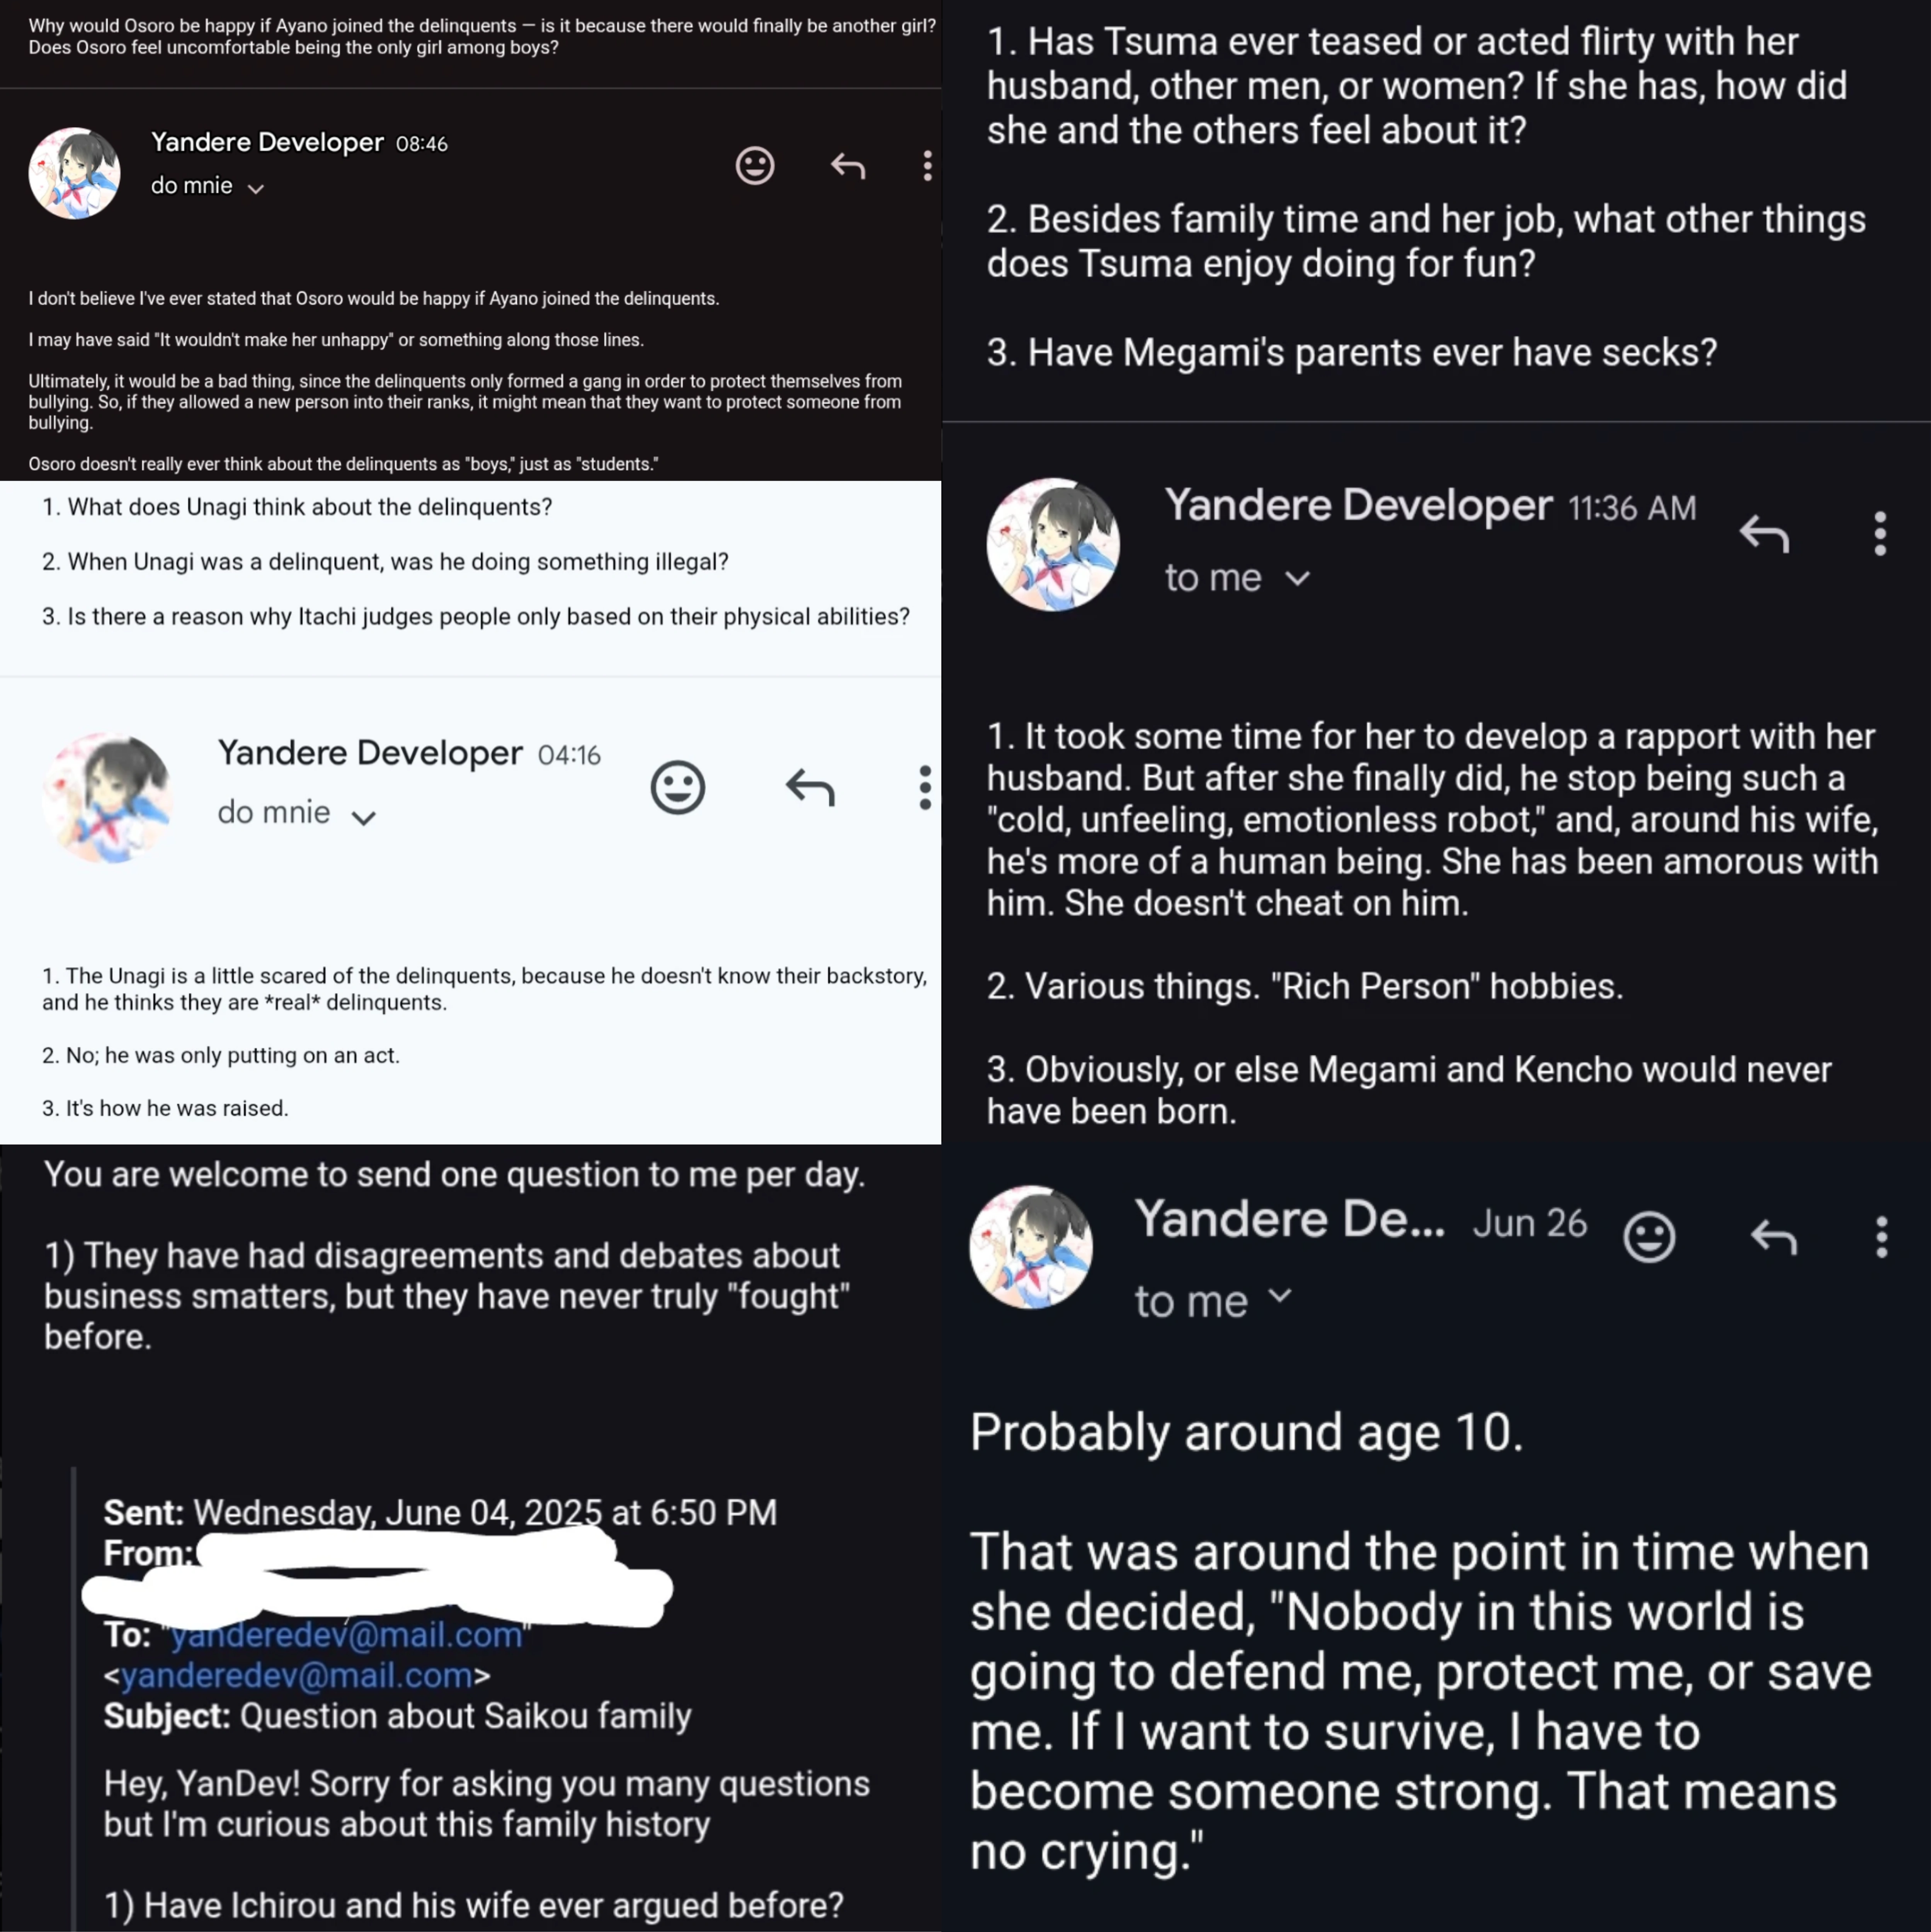Reply to the 08:46 email
This screenshot has width=1931, height=1932.
click(848, 166)
